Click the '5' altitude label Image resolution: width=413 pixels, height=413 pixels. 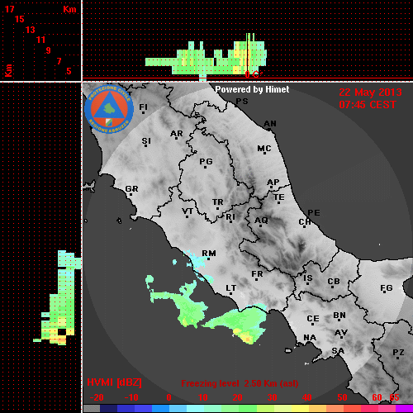(69, 71)
